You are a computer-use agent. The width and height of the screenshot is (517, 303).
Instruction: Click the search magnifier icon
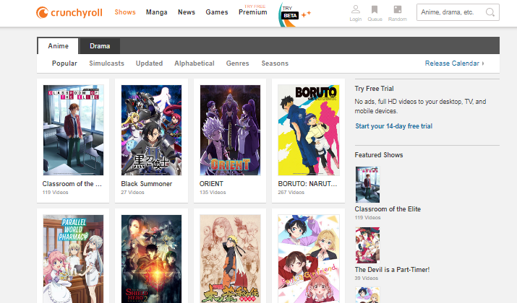click(x=490, y=12)
